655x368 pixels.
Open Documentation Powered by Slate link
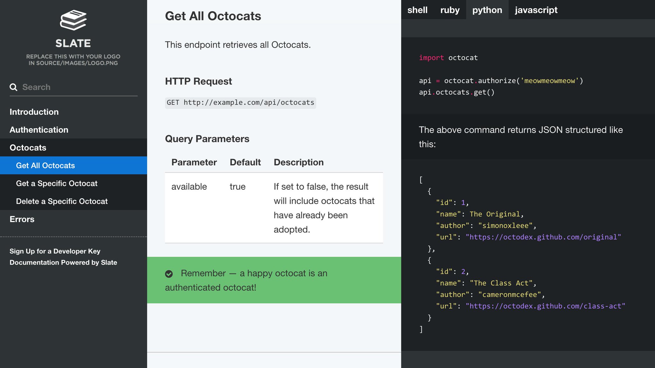[63, 262]
